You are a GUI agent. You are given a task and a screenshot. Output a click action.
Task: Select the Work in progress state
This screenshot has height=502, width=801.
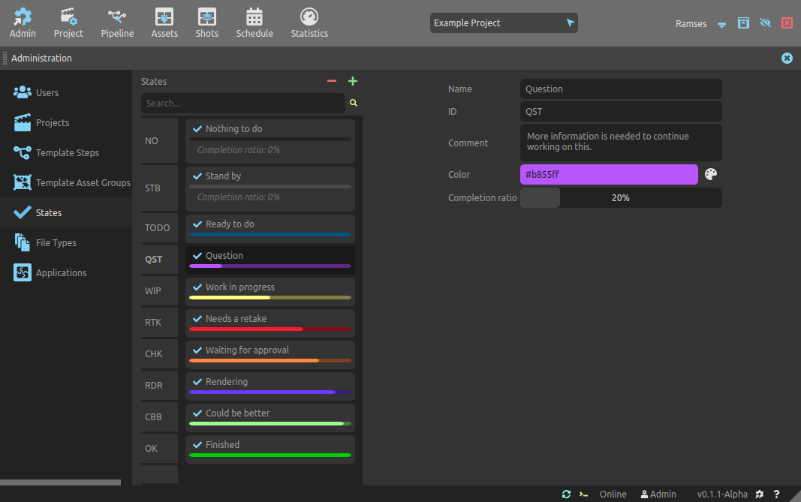tap(270, 291)
